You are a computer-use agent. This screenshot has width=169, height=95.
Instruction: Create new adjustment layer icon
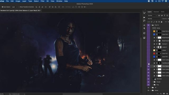coord(167,94)
